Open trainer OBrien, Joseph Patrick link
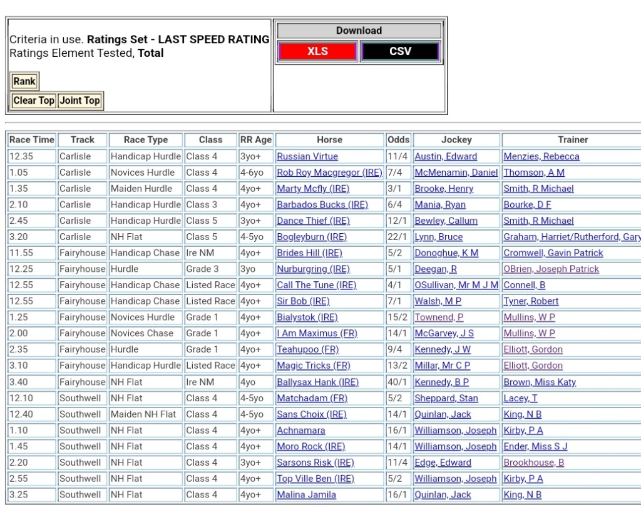Viewport: 641px width, 525px height. click(551, 269)
